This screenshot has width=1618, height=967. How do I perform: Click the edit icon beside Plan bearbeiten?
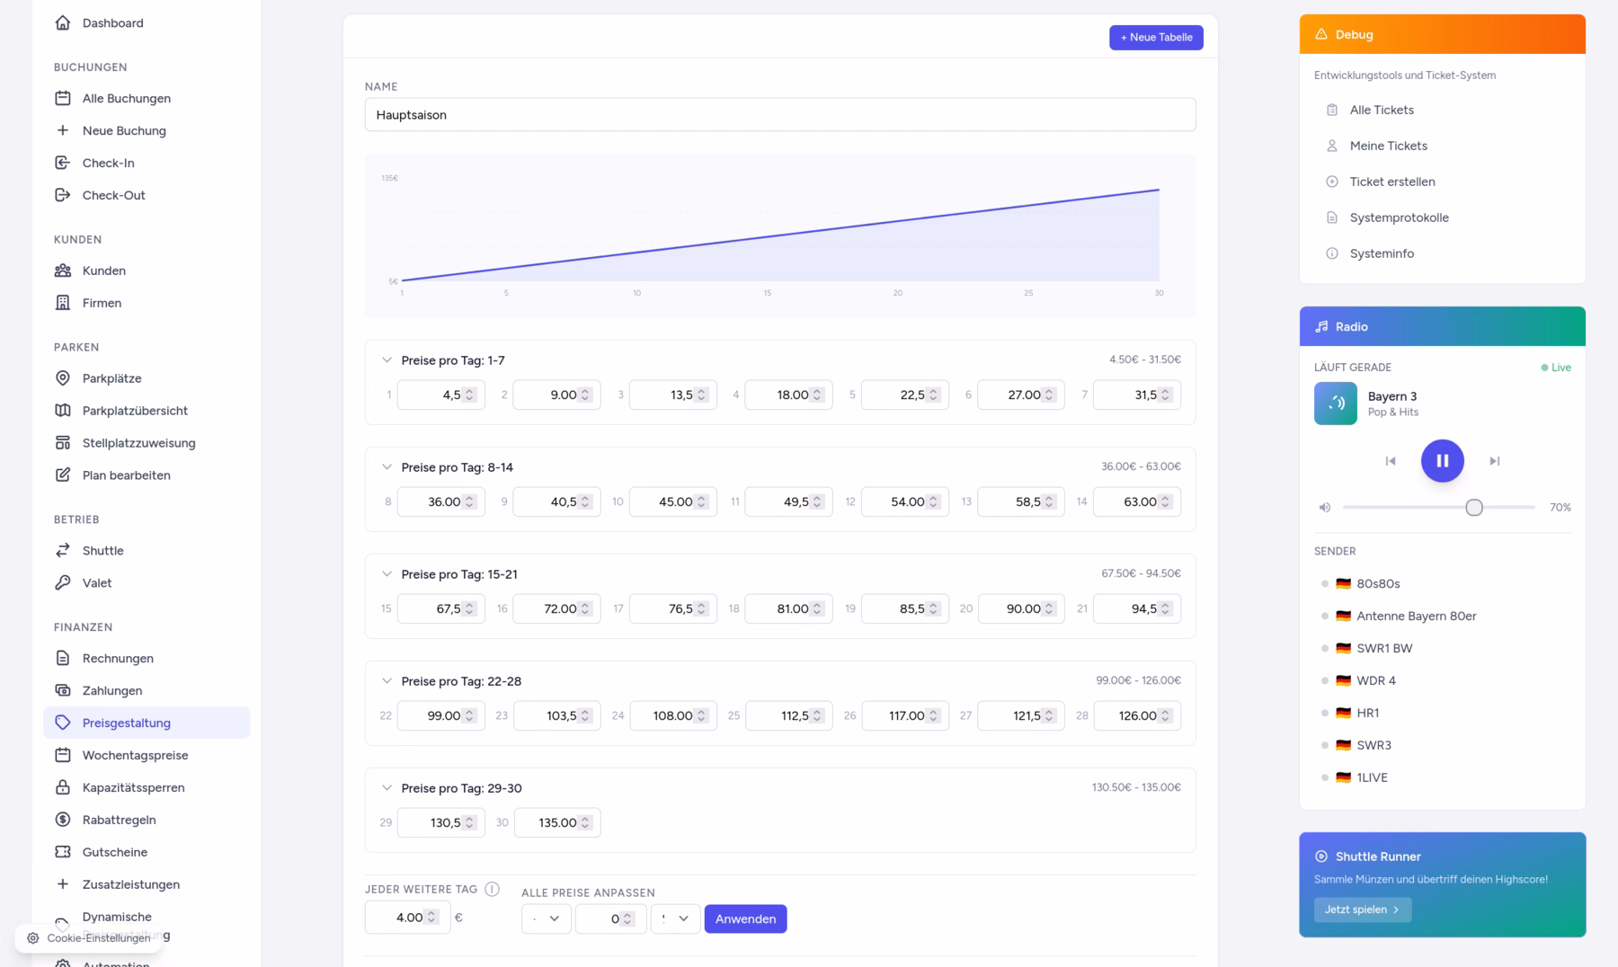point(63,476)
